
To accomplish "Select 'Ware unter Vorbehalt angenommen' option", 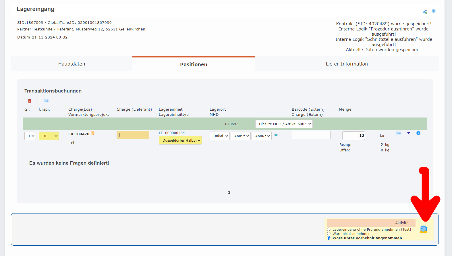I will pyautogui.click(x=329, y=238).
